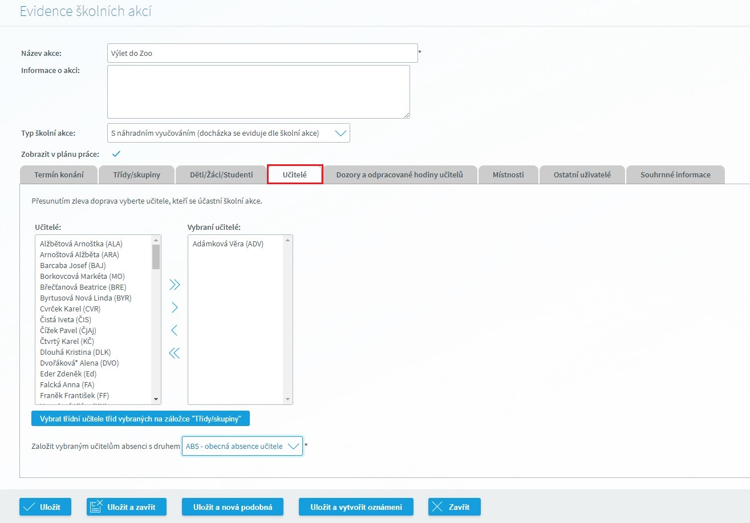Click the Uložit a zavřít button
Screen dimensions: 750x523
pyautogui.click(x=127, y=506)
